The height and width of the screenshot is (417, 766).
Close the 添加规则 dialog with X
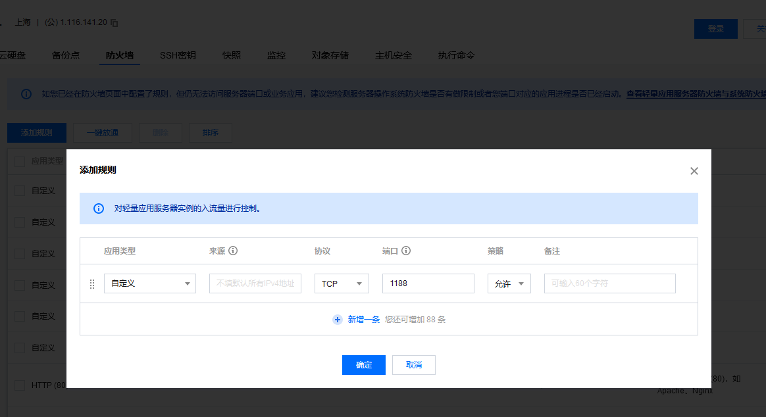[694, 171]
